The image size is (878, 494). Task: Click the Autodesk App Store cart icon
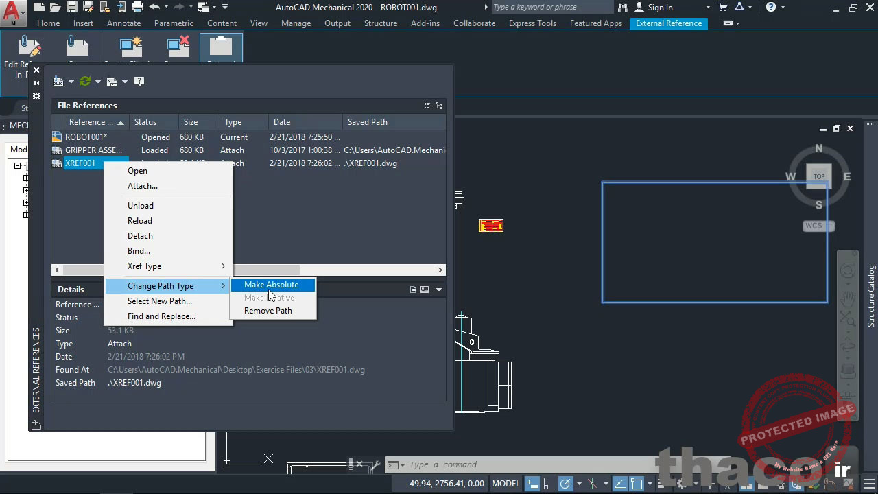click(723, 7)
